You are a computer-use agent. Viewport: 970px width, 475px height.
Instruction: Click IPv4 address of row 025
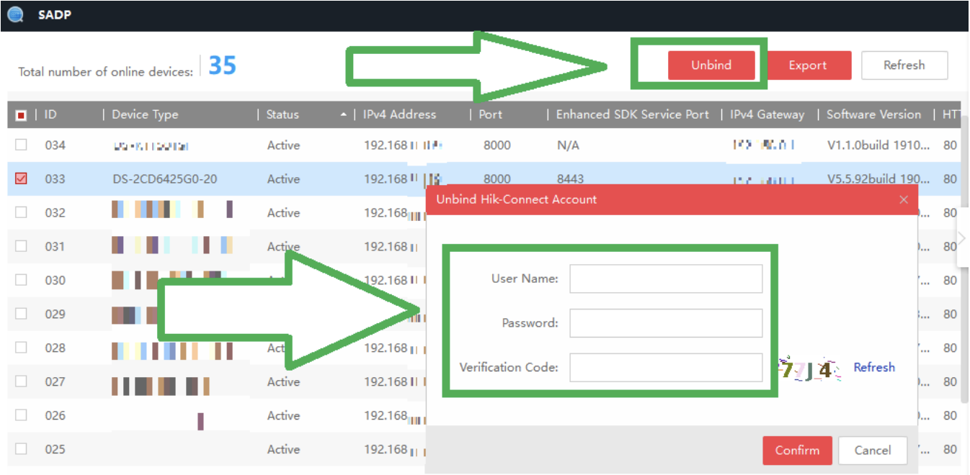[394, 450]
